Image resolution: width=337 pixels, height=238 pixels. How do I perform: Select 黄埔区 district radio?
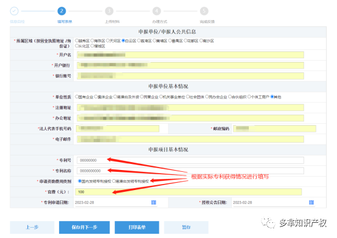pos(155,41)
